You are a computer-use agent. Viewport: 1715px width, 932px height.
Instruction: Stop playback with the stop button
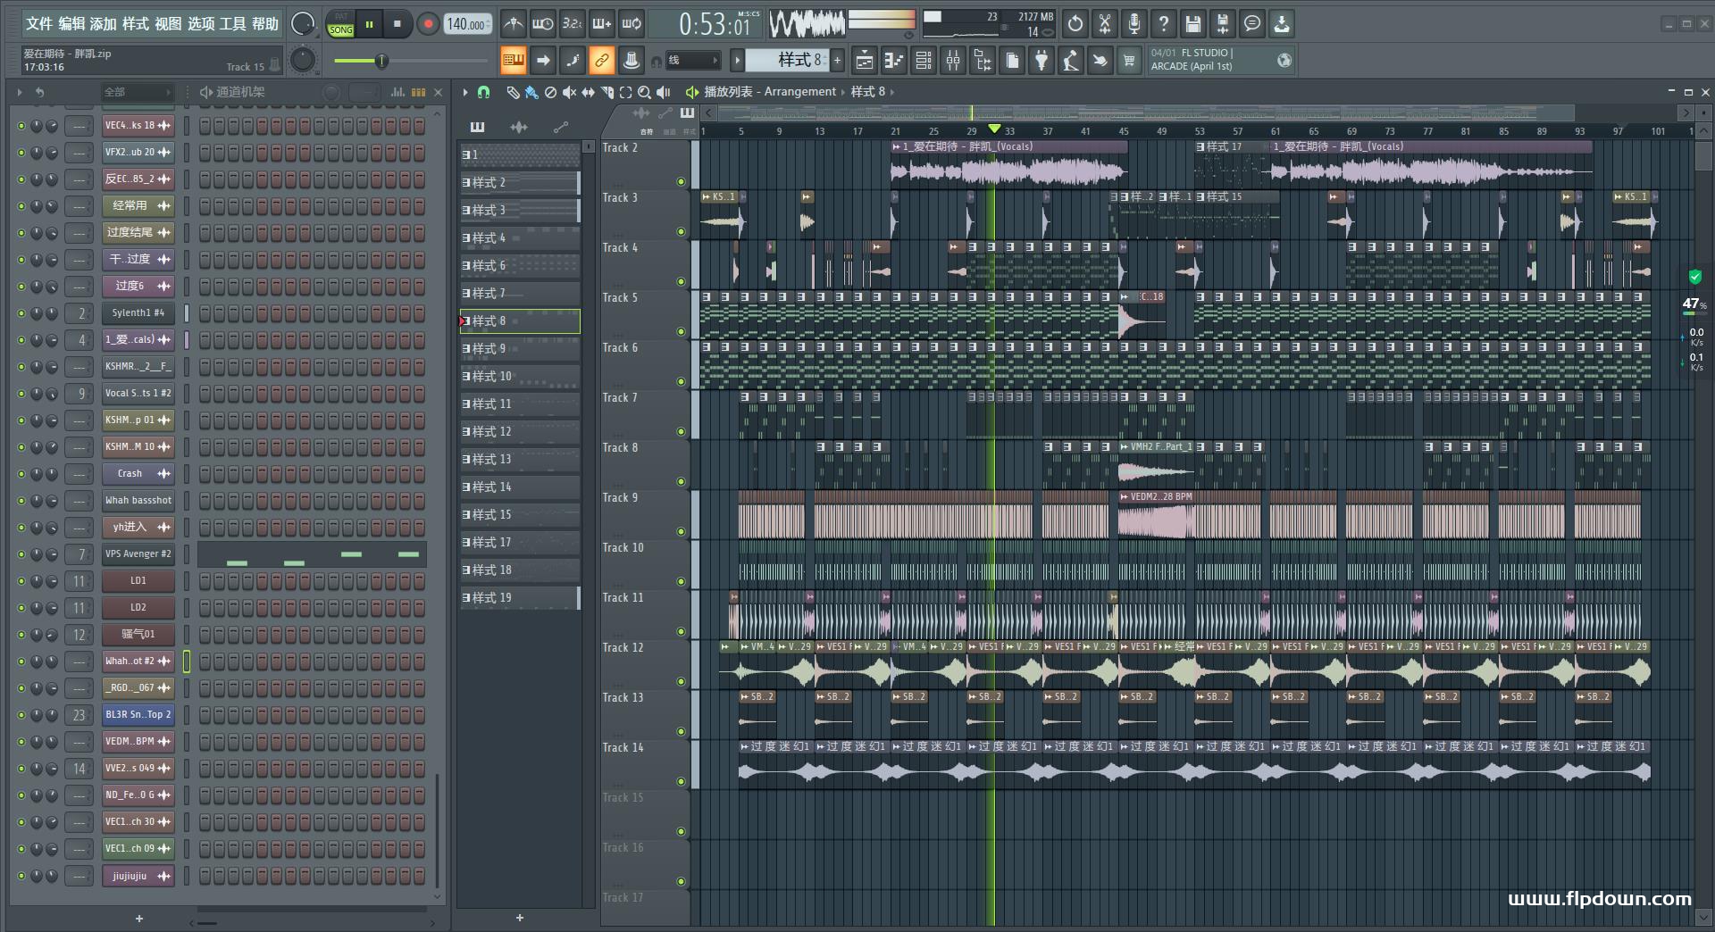pyautogui.click(x=397, y=24)
